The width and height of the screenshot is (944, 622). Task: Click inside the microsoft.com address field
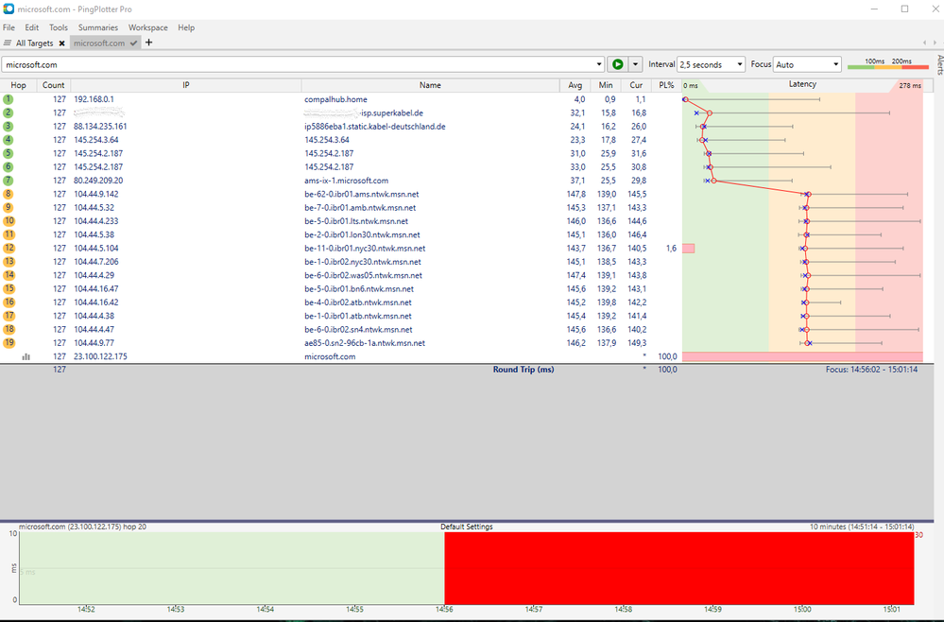tap(283, 64)
